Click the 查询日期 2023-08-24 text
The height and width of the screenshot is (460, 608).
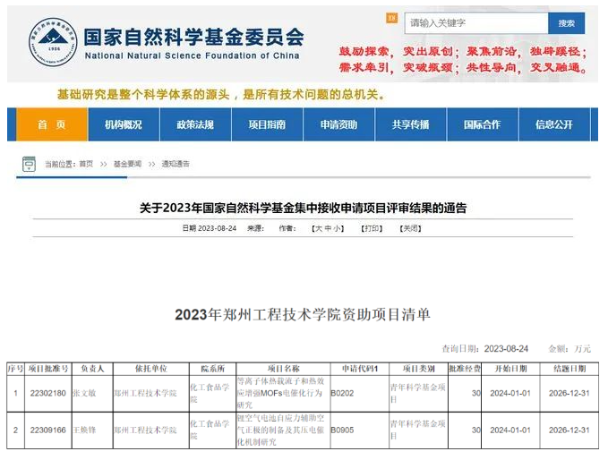(x=485, y=349)
